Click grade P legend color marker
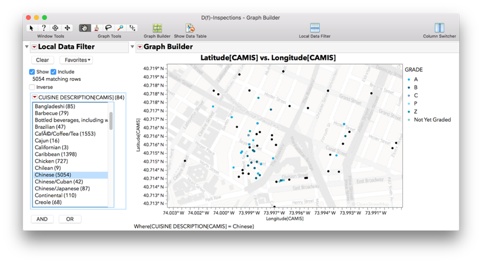The height and width of the screenshot is (263, 482). (x=409, y=104)
